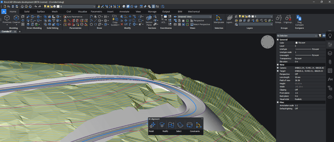Toggle ribbon layer lightbulb on/off
334x142 pixels.
[240, 17]
